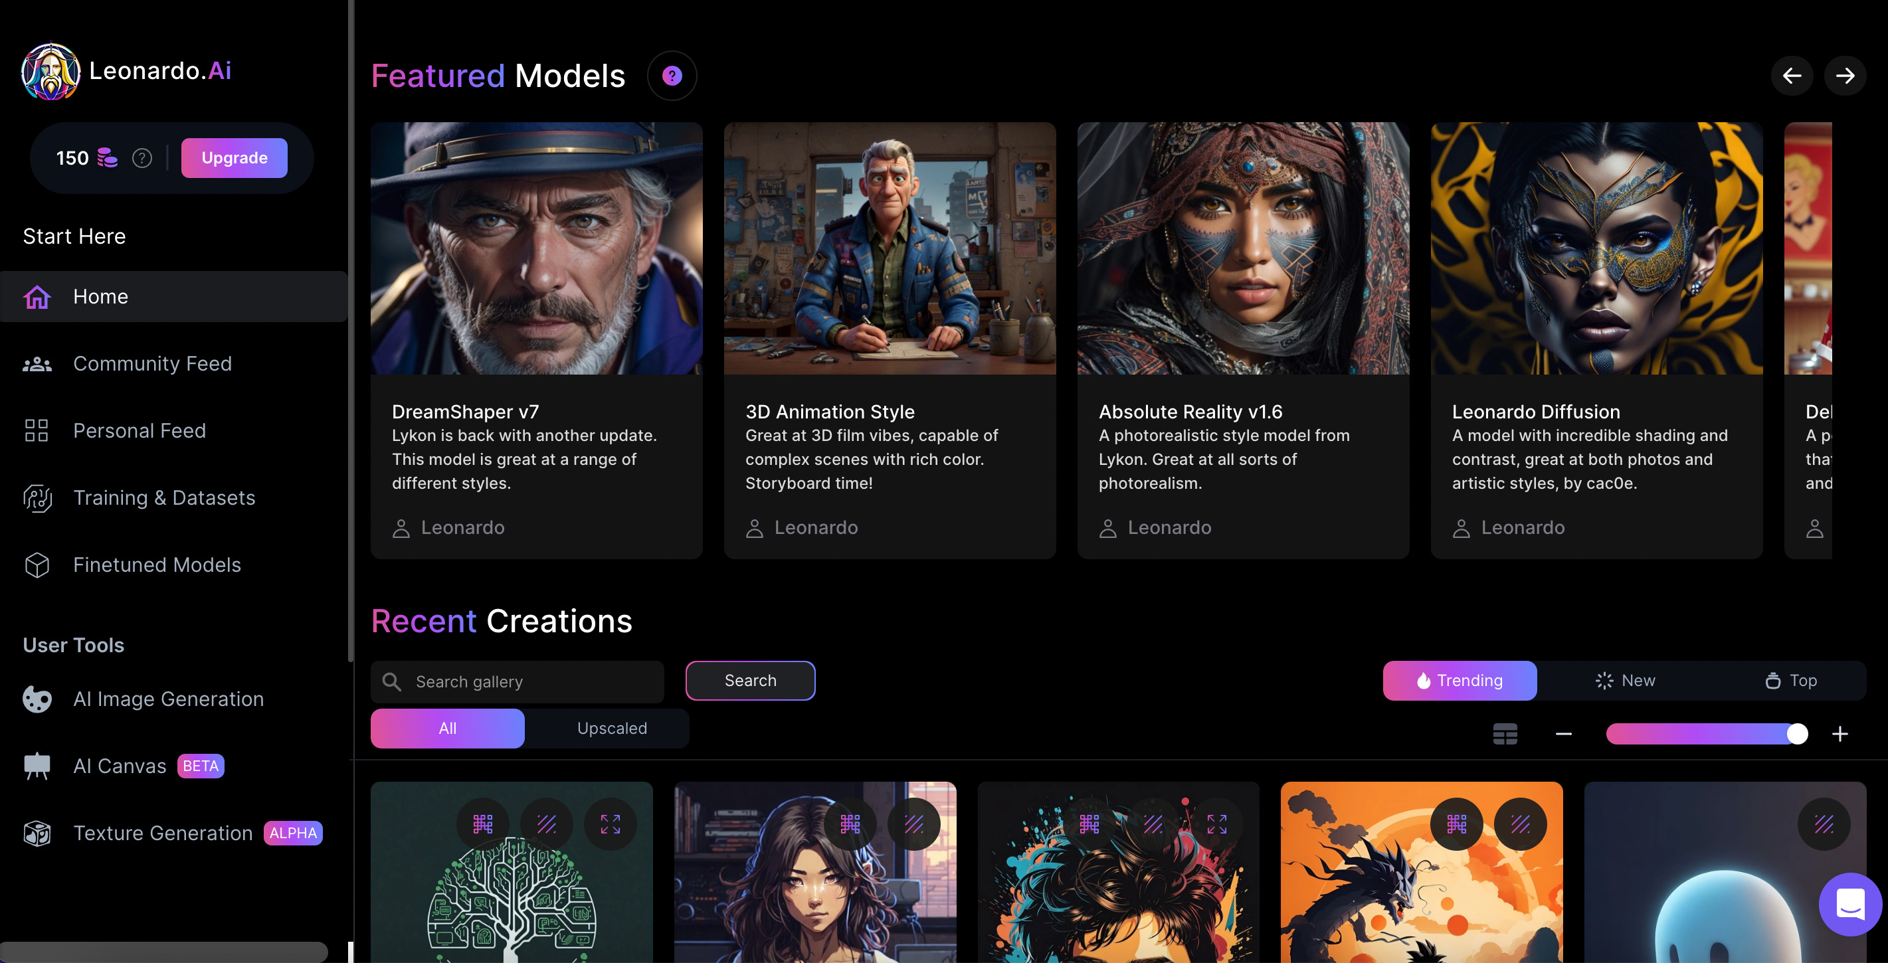The height and width of the screenshot is (963, 1888).
Task: Expand the colorful hair portrait fullscreen
Action: [x=1216, y=824]
